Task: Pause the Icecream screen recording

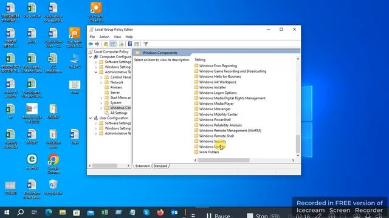Action: pos(218,216)
